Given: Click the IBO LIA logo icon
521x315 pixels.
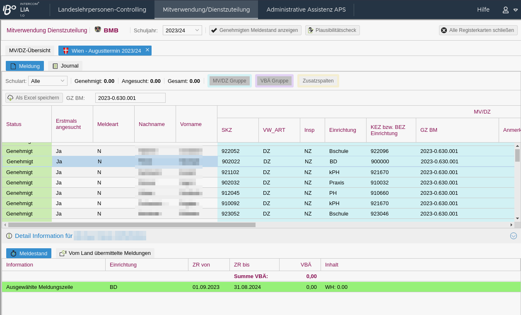Looking at the screenshot, I should point(10,10).
